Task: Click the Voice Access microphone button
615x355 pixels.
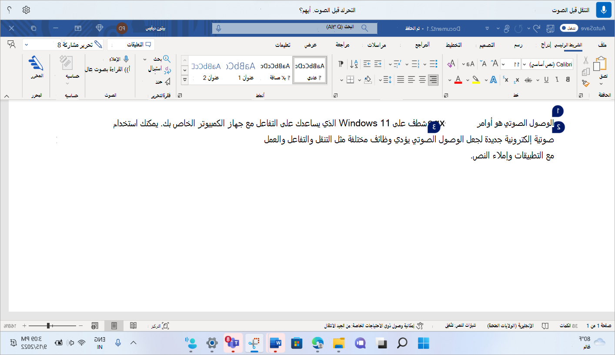Action: 604,10
